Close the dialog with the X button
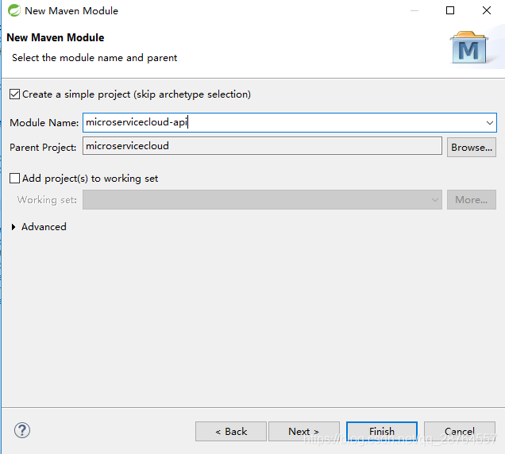This screenshot has width=505, height=454. 487,10
